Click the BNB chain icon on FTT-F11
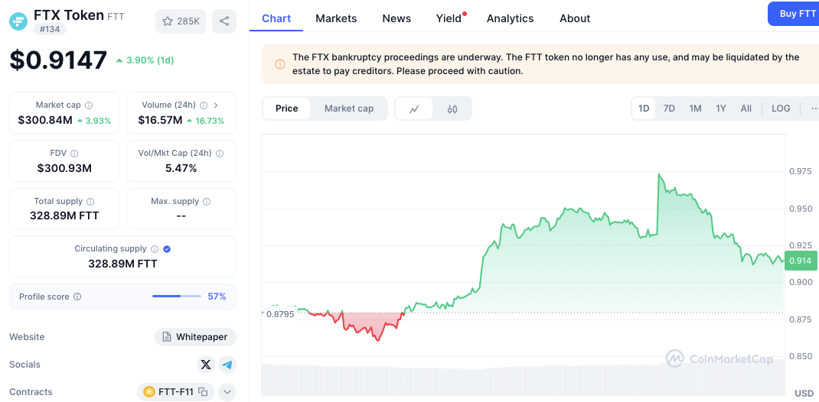Viewport: 819px width, 402px height. click(x=149, y=391)
